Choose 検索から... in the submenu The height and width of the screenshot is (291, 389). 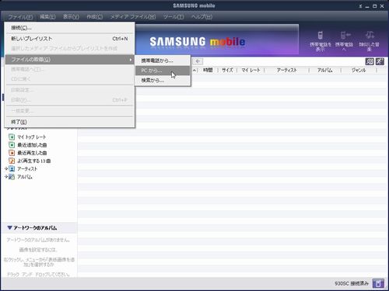pos(163,80)
